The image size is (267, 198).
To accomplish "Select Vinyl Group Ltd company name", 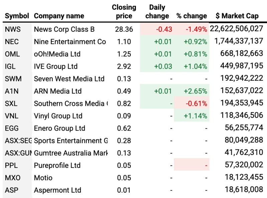I will [58, 116].
